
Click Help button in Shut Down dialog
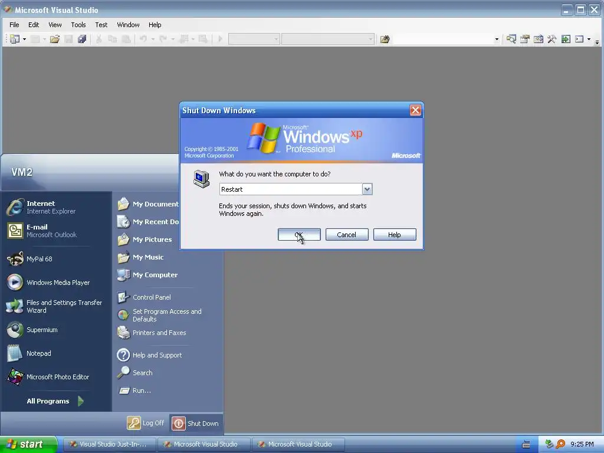pyautogui.click(x=395, y=235)
